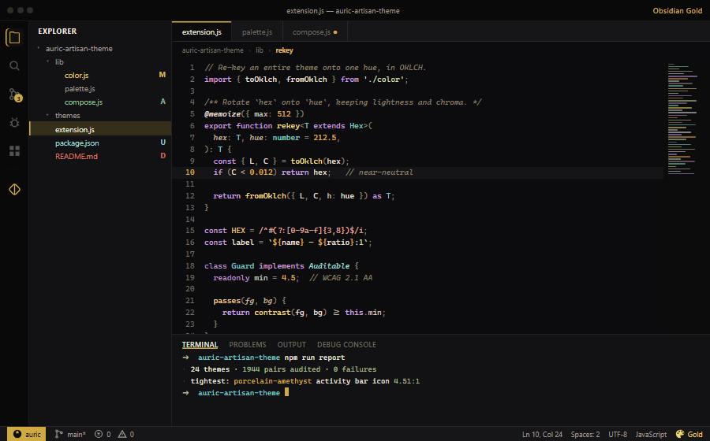Select the OUTPUT panel tab
The width and height of the screenshot is (710, 441).
(x=292, y=345)
